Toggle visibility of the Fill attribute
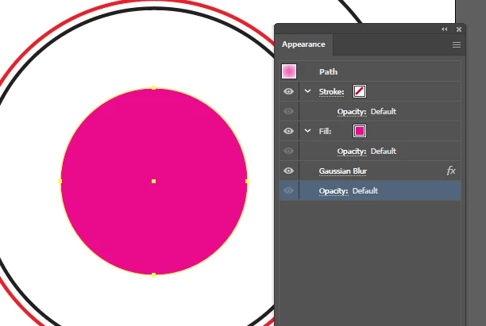486x326 pixels. pyautogui.click(x=288, y=131)
